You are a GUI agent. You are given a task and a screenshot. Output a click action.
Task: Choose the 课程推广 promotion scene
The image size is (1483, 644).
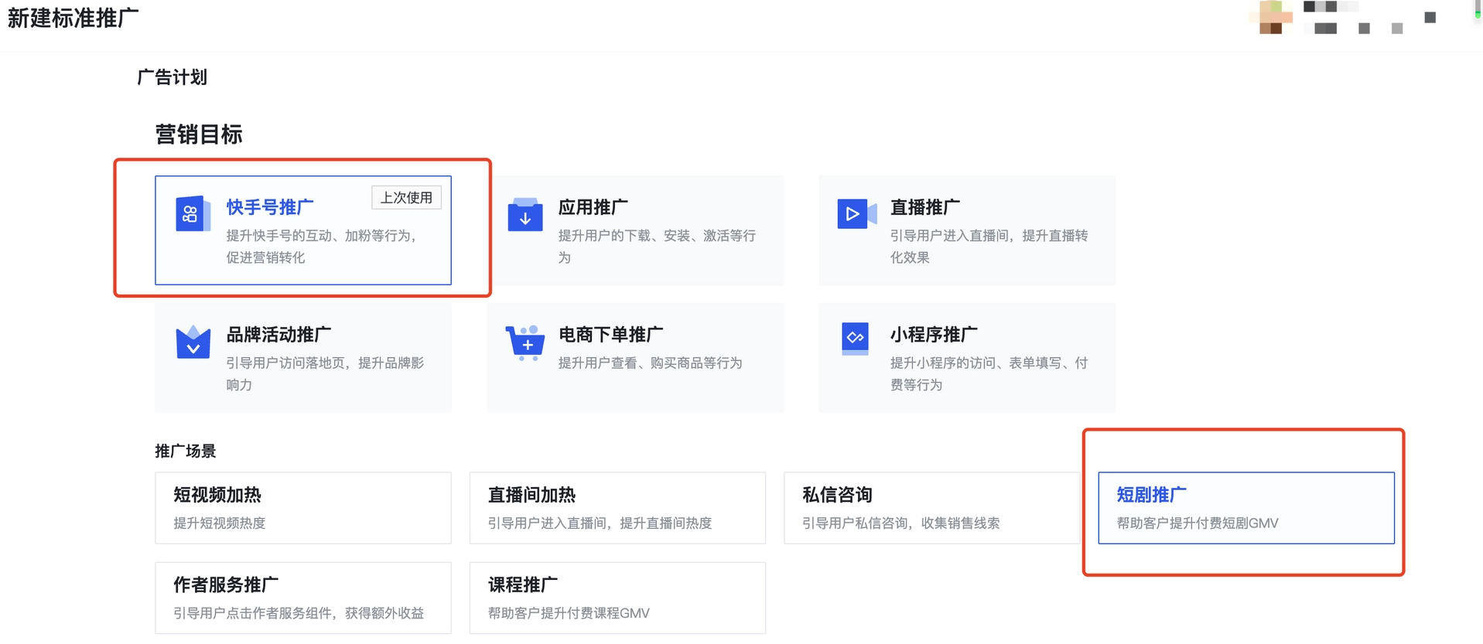(617, 598)
